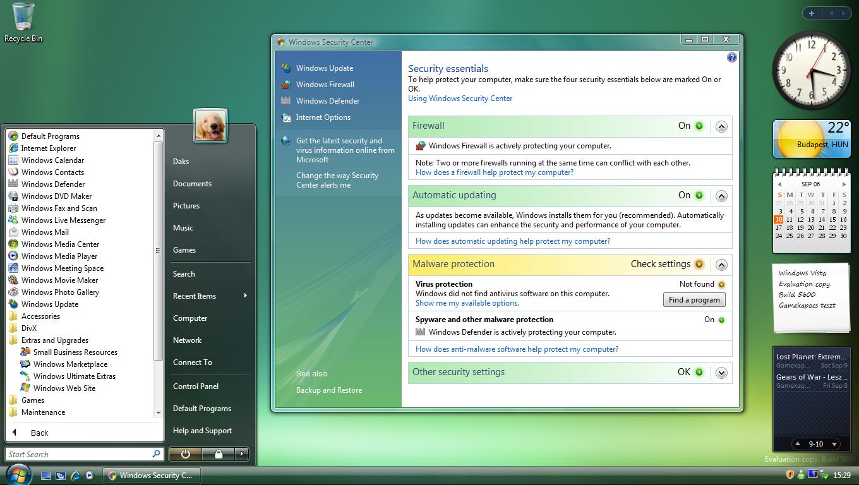This screenshot has width=859, height=485.
Task: Click the Start menu lock button
Action: pos(219,453)
